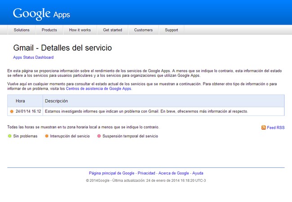Open the How it works menu item
This screenshot has height=202, width=292.
[x=80, y=30]
